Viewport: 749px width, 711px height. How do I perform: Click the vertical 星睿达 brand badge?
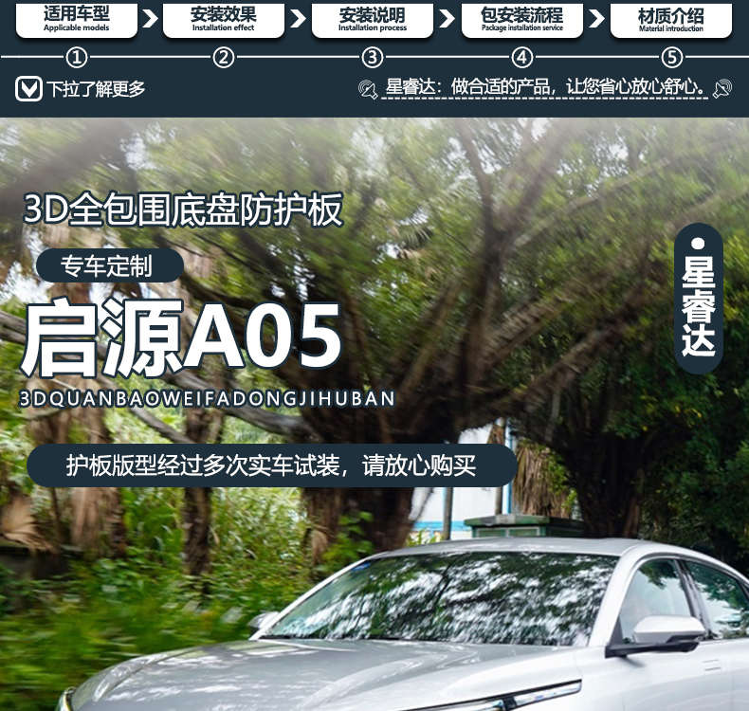698,299
